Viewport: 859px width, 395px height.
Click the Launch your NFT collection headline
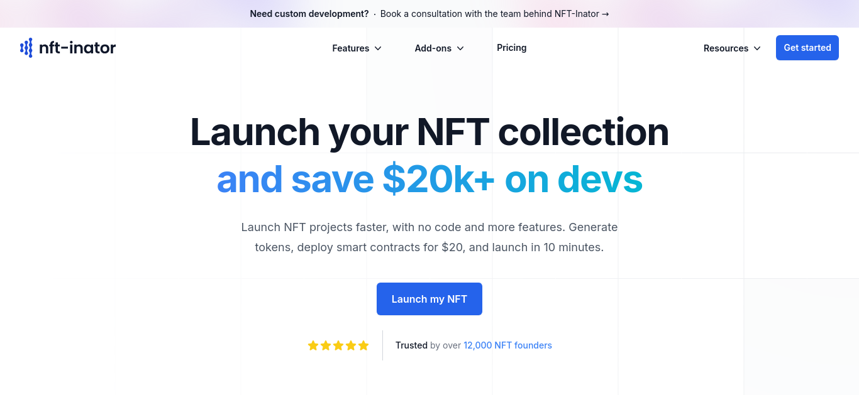click(429, 132)
